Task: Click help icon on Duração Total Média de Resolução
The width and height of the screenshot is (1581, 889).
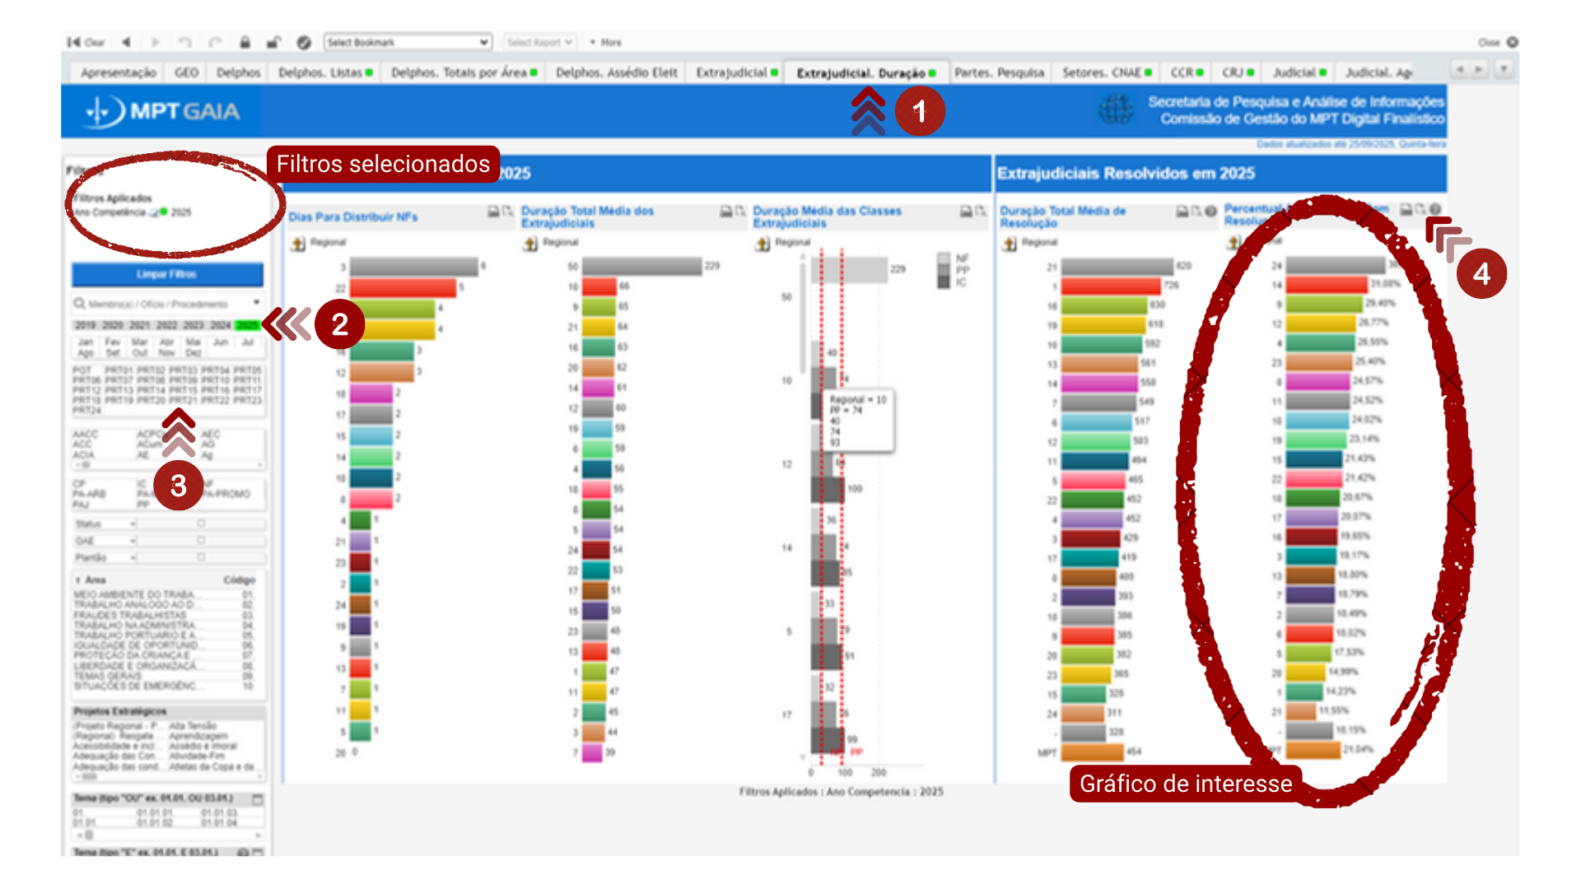Action: pyautogui.click(x=1210, y=212)
